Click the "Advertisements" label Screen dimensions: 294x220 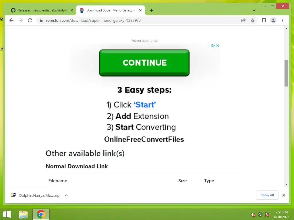coord(144,40)
